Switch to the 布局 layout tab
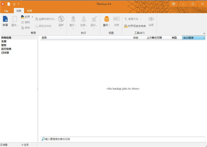Screen dimensions: 207x147 [29, 11]
